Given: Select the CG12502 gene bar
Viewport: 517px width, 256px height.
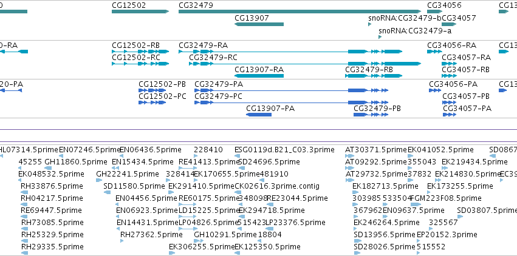Looking at the screenshot, I should click(x=140, y=12).
